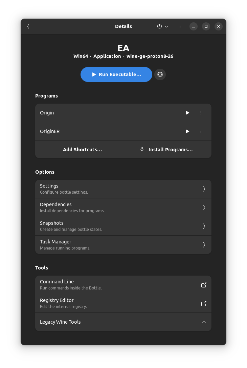Open the power button dropdown arrow
This screenshot has width=247, height=368.
point(166,26)
